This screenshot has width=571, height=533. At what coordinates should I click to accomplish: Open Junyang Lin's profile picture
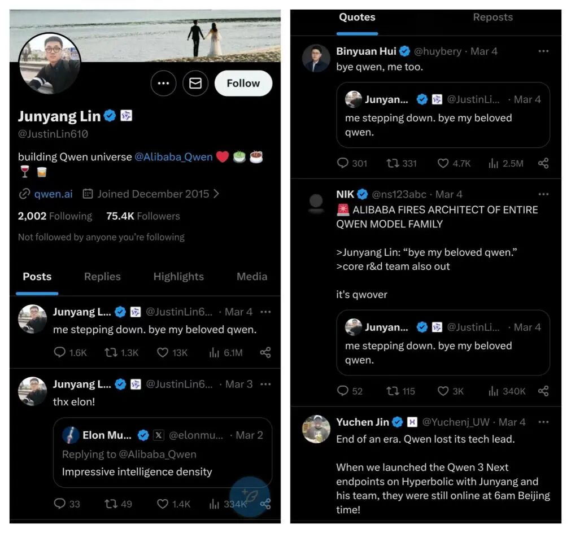50,64
